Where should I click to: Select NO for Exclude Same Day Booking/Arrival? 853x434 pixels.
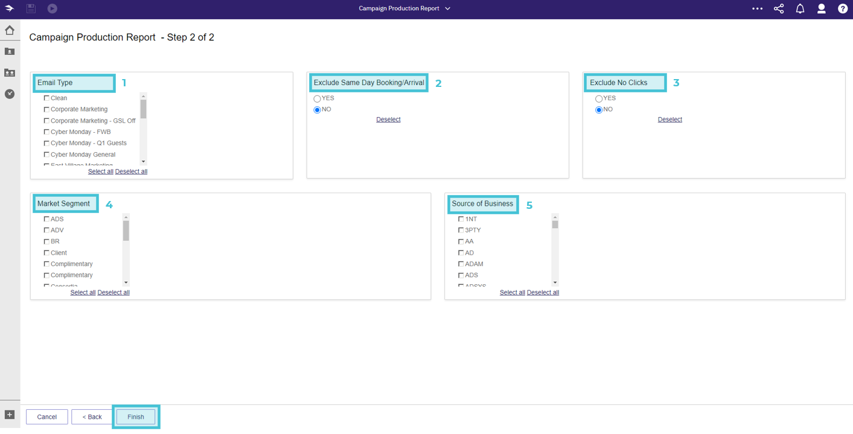317,109
